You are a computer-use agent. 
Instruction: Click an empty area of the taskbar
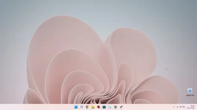click(x=38, y=107)
